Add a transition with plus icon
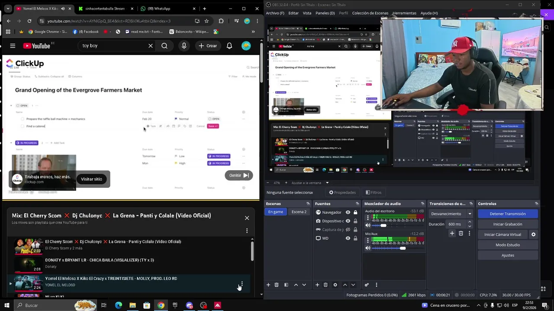Viewport: 554px width, 311px height. pos(452,233)
